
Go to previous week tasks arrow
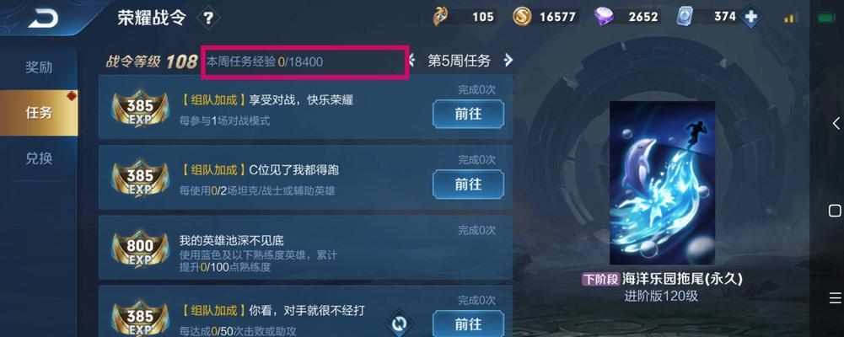pos(411,60)
